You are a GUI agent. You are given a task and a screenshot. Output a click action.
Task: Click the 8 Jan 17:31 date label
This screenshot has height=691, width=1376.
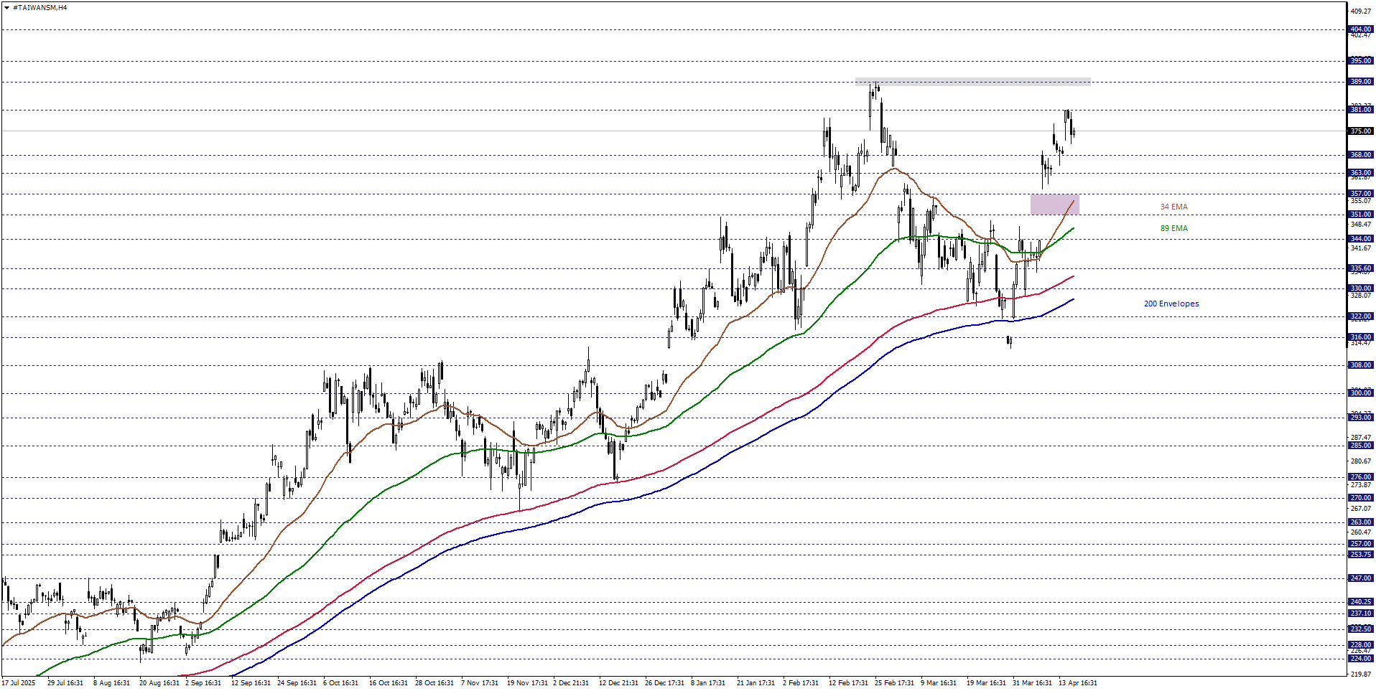(708, 682)
